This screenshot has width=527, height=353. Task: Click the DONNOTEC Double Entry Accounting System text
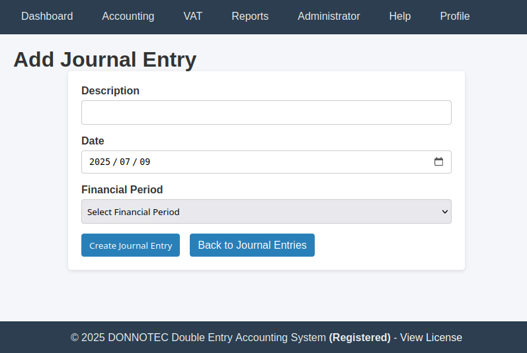click(217, 337)
